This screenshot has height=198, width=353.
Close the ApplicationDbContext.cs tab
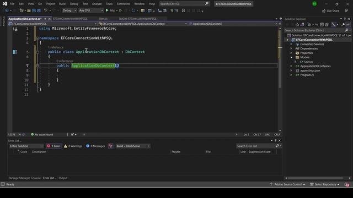49,19
